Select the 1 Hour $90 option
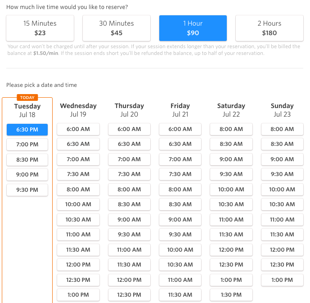The width and height of the screenshot is (310, 303). 193,28
